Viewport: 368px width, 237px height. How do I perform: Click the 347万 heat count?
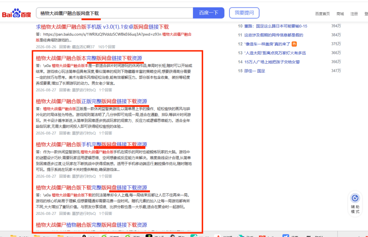coord(336,71)
